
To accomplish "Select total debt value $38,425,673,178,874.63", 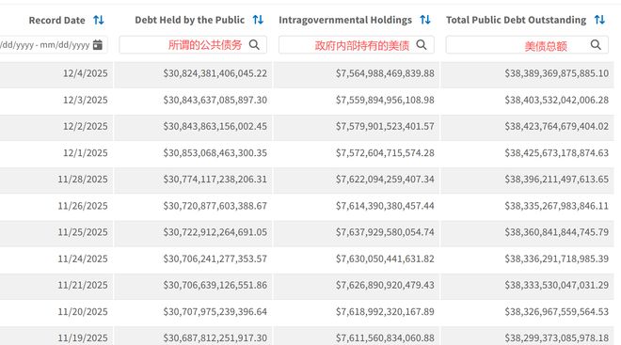I will click(x=556, y=152).
